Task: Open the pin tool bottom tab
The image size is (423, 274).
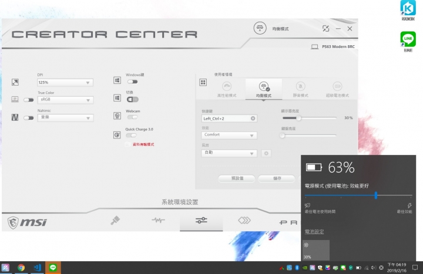Action: 115,221
